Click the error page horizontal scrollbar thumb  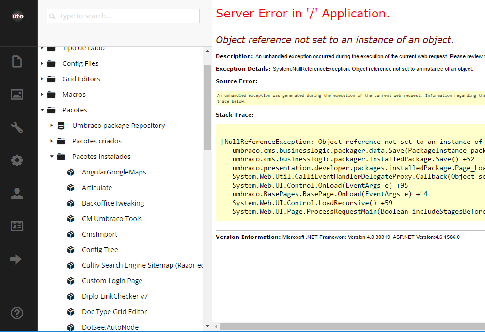[x=352, y=327]
